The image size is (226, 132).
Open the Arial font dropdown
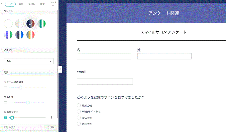(x=29, y=61)
